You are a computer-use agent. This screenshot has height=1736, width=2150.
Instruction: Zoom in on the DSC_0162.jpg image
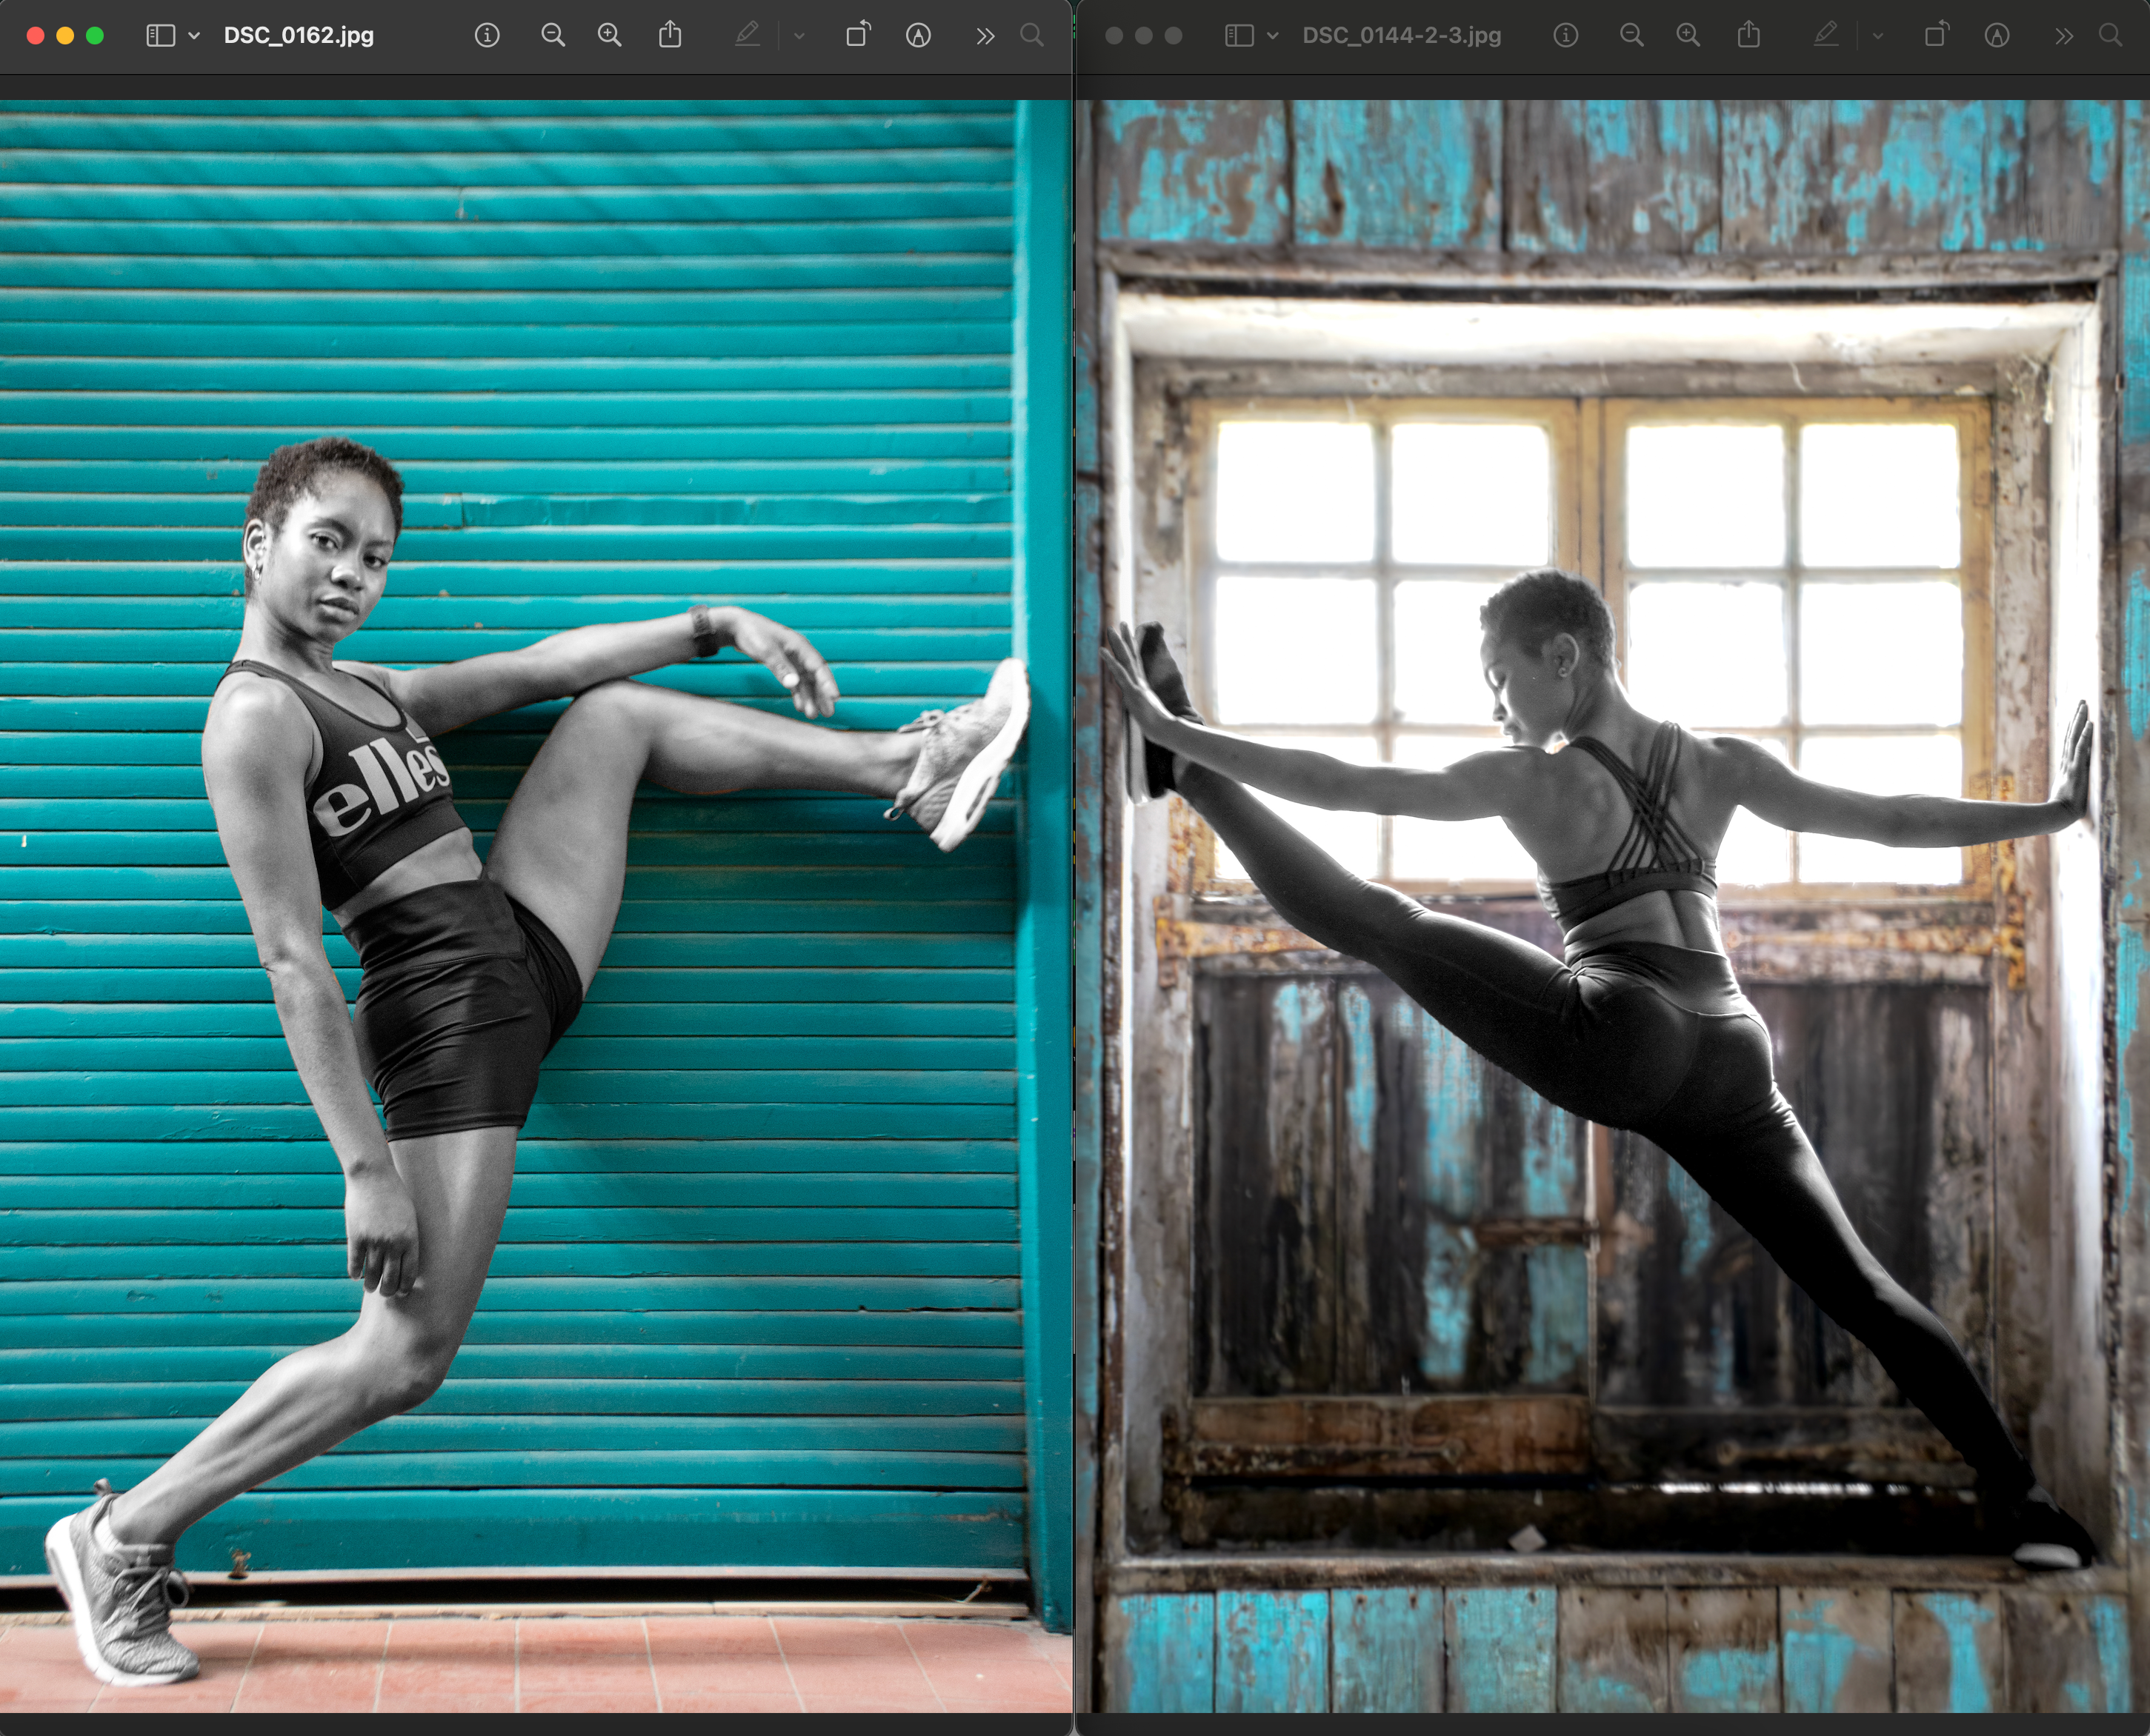[x=609, y=36]
